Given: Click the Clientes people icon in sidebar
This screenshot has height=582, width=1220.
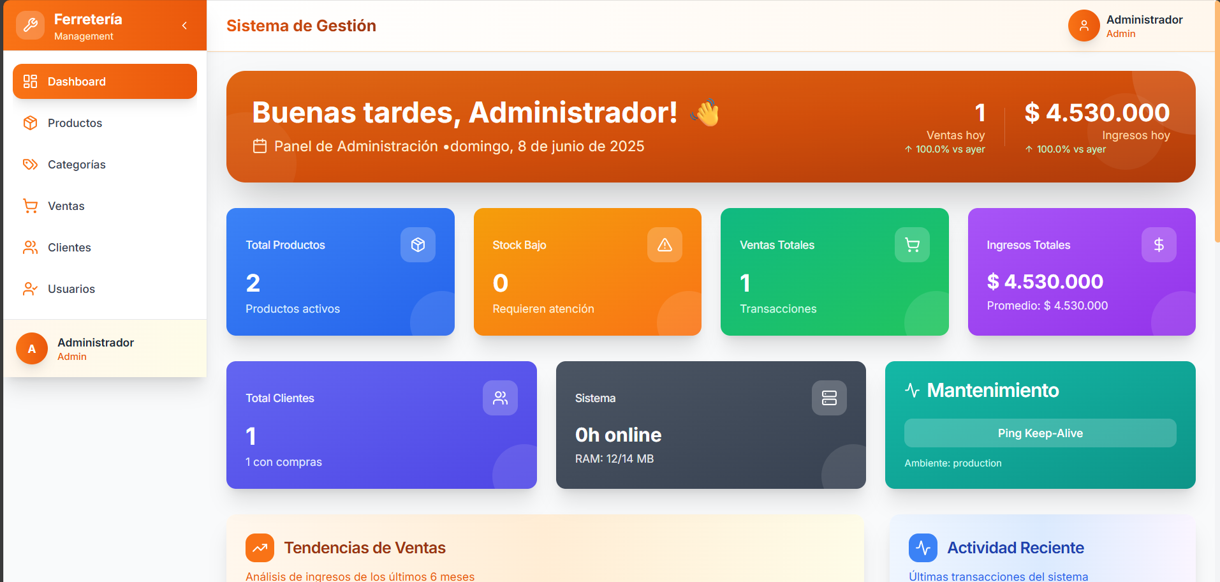Looking at the screenshot, I should tap(30, 247).
